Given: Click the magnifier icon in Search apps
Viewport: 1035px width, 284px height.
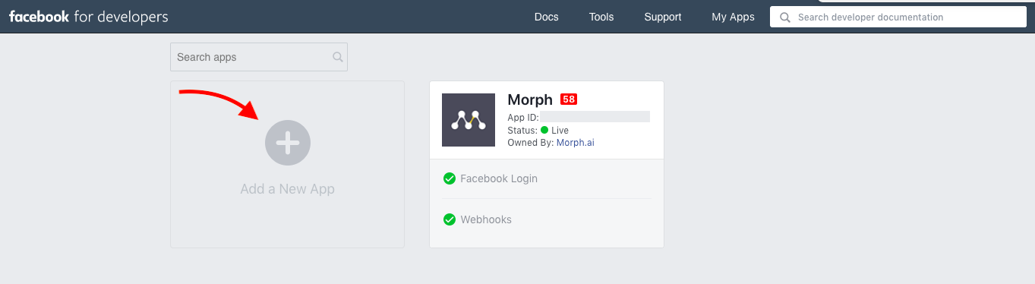Looking at the screenshot, I should (338, 57).
